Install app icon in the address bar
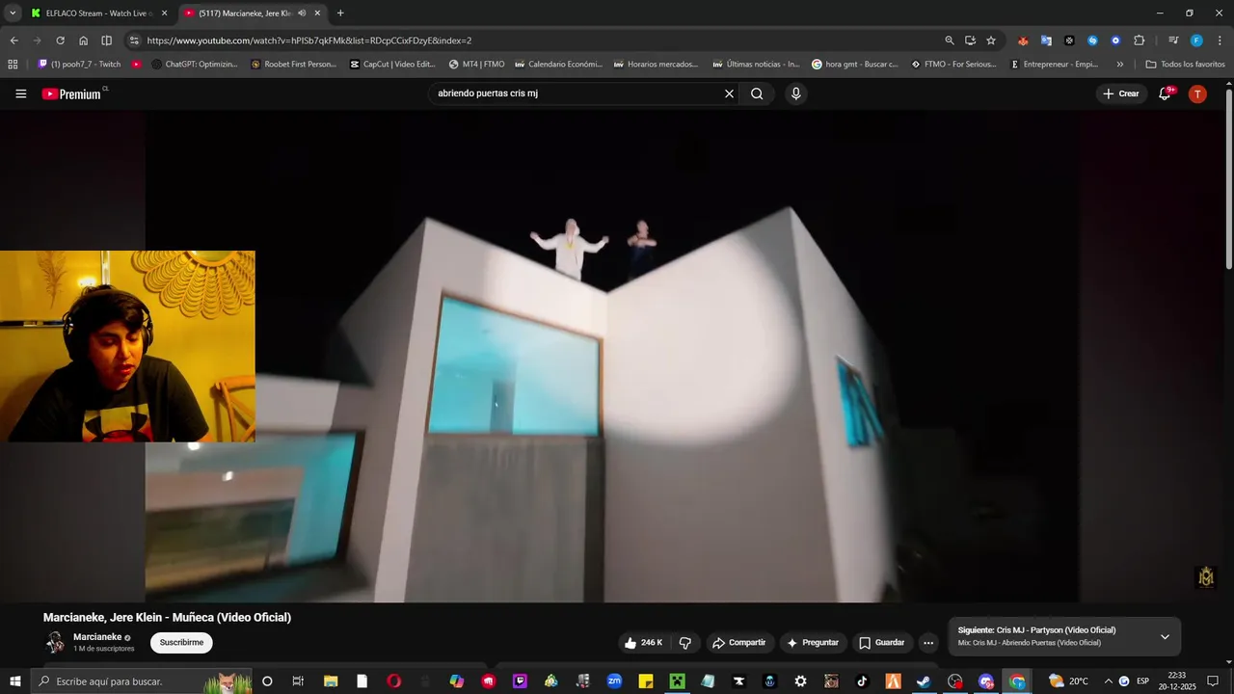 970,40
